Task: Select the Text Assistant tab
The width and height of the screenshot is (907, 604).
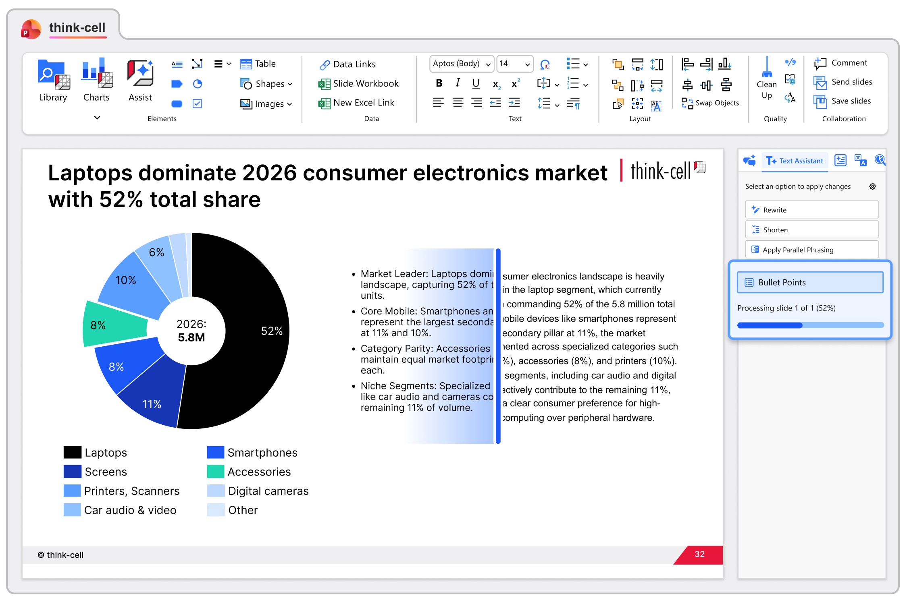Action: [795, 161]
